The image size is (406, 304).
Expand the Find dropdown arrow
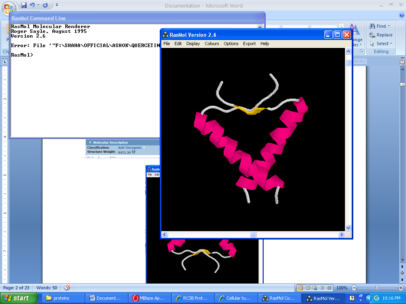[x=389, y=26]
